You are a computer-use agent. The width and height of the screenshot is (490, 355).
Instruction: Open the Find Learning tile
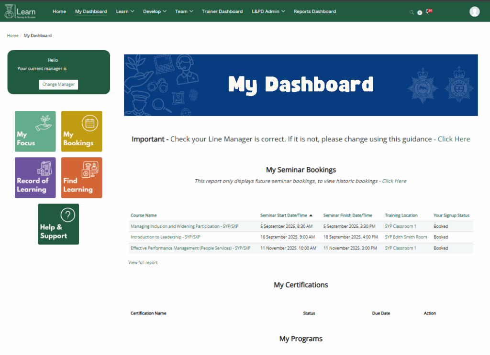pyautogui.click(x=81, y=178)
